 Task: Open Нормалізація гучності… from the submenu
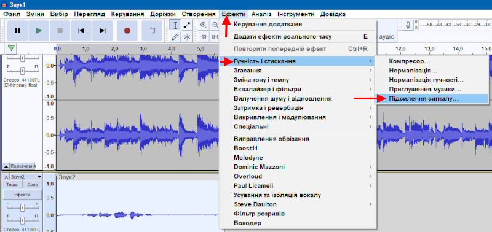(x=432, y=80)
